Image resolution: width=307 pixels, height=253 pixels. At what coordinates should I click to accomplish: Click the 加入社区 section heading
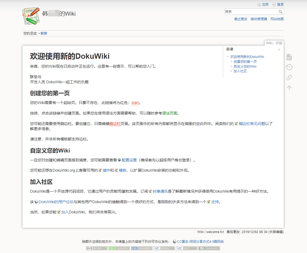[x=41, y=182]
